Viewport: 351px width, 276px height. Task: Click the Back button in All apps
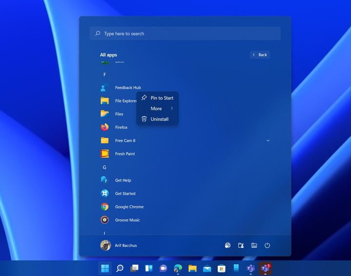click(x=260, y=55)
